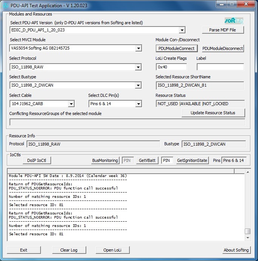Click the log scrollbar thumb
258x261 pixels.
coord(248,231)
